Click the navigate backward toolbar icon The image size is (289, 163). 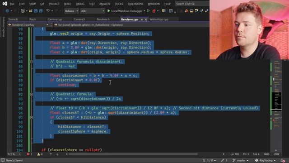click(x=7, y=11)
